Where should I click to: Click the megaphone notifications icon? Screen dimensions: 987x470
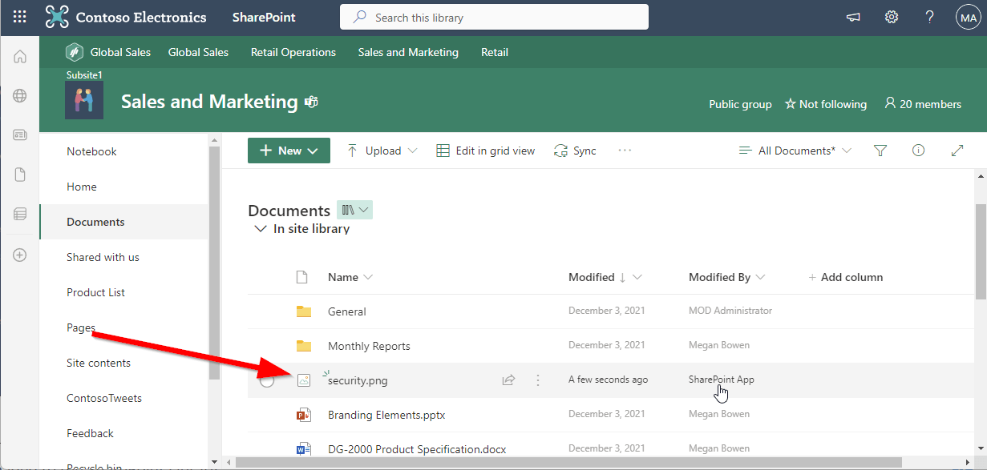coord(854,17)
